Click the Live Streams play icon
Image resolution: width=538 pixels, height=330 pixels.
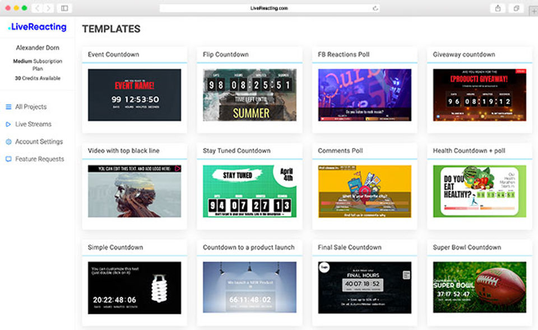(8, 124)
